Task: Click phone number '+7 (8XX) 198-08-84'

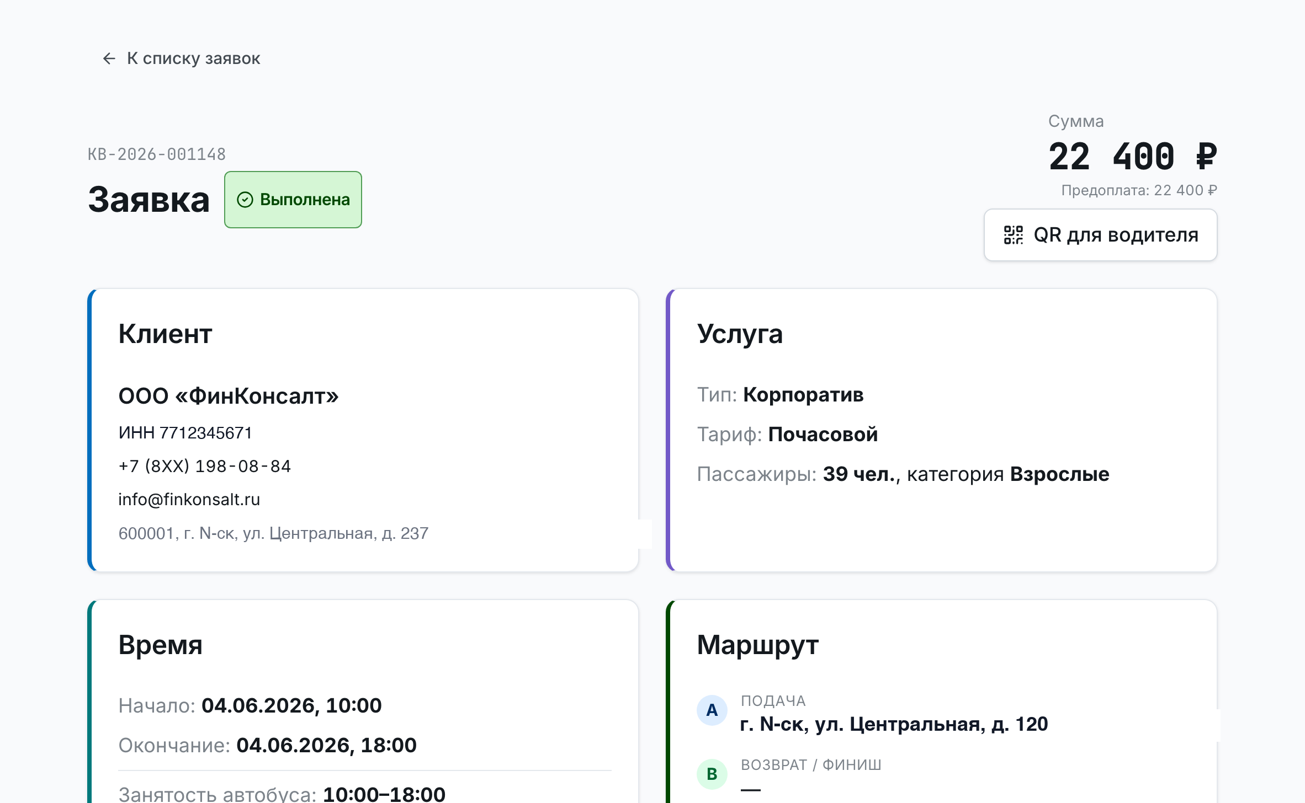Action: [x=204, y=466]
